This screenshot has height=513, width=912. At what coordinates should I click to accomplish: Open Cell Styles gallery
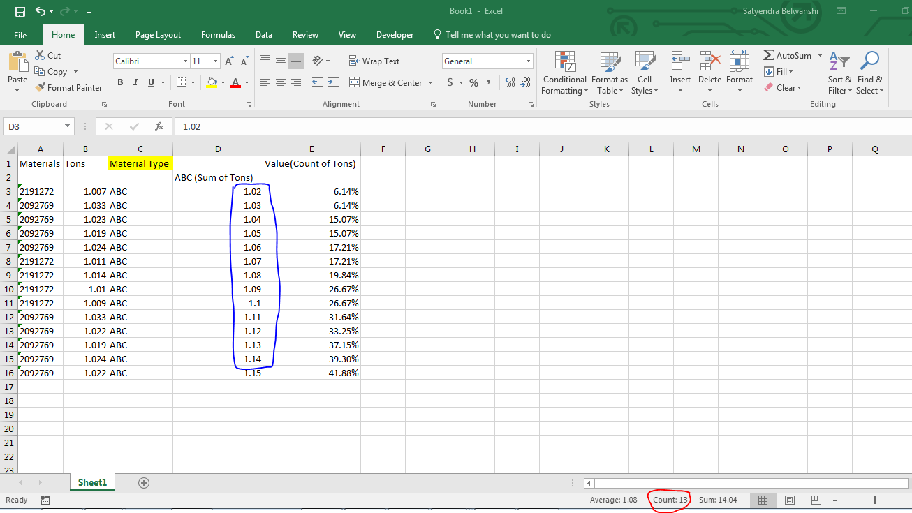pos(644,73)
